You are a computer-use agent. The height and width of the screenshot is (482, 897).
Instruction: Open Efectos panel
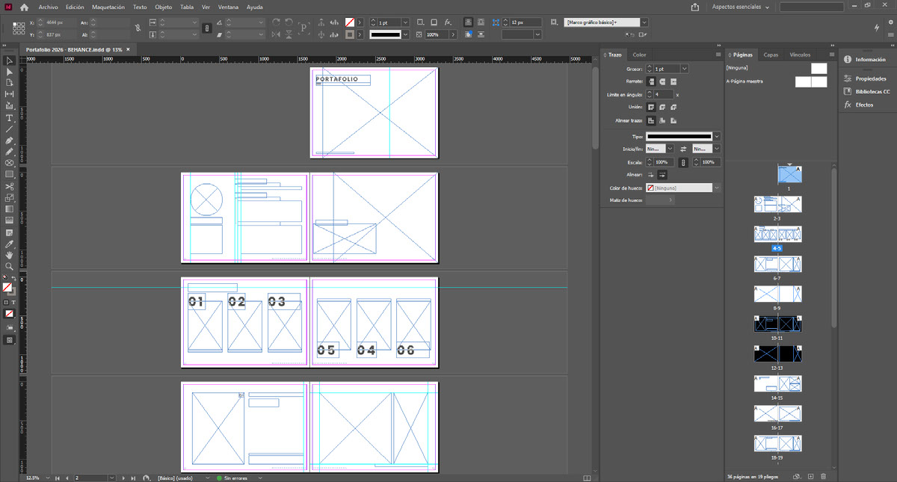pyautogui.click(x=858, y=105)
